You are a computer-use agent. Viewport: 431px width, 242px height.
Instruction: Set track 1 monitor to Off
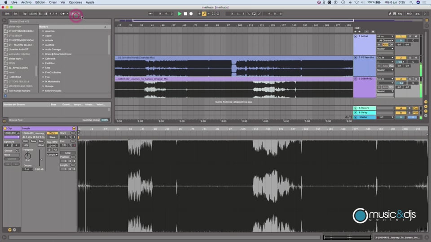pos(391,45)
